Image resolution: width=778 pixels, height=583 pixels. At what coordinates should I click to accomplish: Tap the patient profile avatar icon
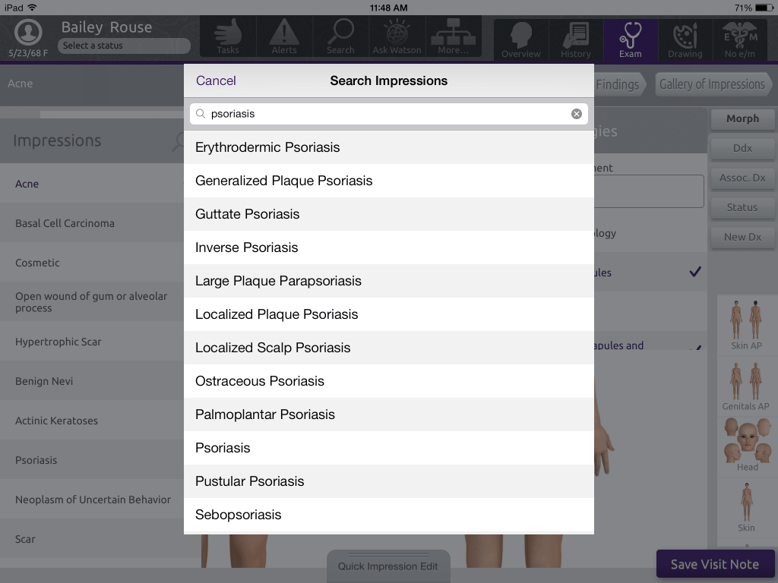point(28,32)
